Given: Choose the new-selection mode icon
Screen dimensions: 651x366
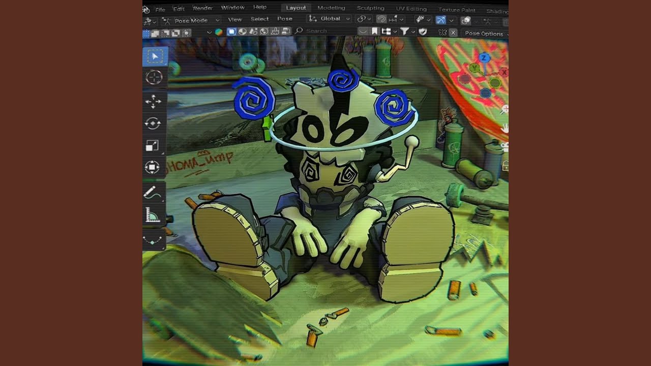Looking at the screenshot, I should point(146,33).
